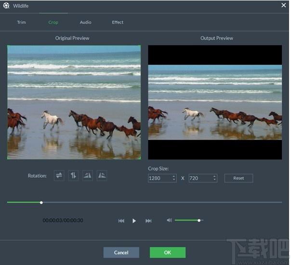Click the video progress slider handle
Image resolution: width=291 pixels, height=265 pixels.
(x=41, y=203)
